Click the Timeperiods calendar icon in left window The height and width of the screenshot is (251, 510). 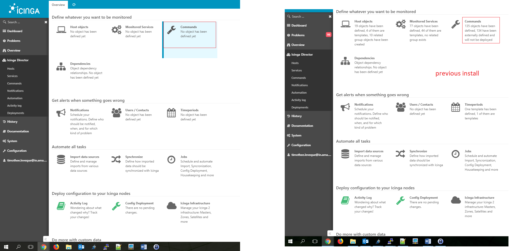point(171,113)
